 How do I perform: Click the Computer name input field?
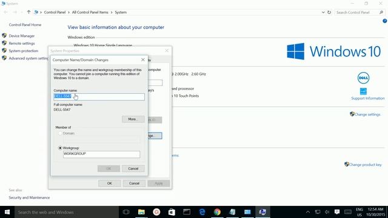pyautogui.click(x=99, y=97)
